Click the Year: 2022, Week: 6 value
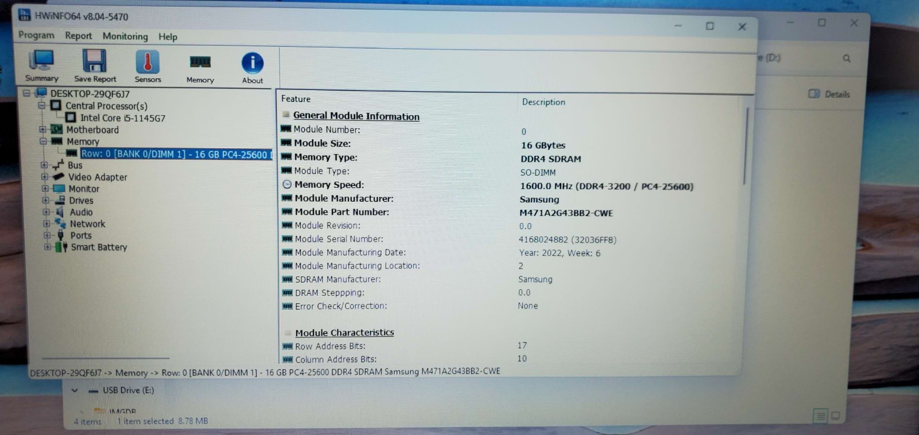Viewport: 919px width, 435px height. pyautogui.click(x=559, y=253)
